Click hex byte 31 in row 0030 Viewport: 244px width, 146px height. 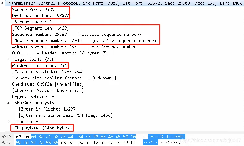click(88, 142)
